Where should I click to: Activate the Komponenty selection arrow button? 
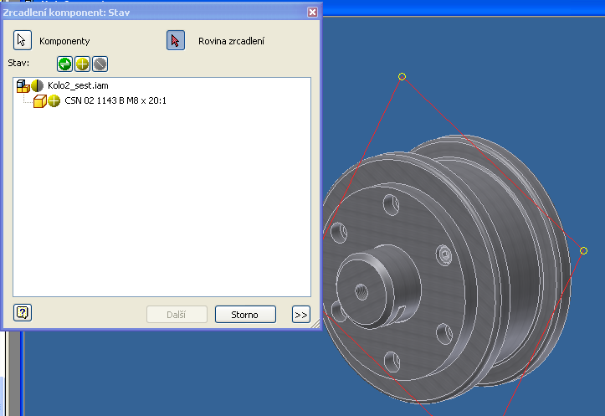coord(23,40)
